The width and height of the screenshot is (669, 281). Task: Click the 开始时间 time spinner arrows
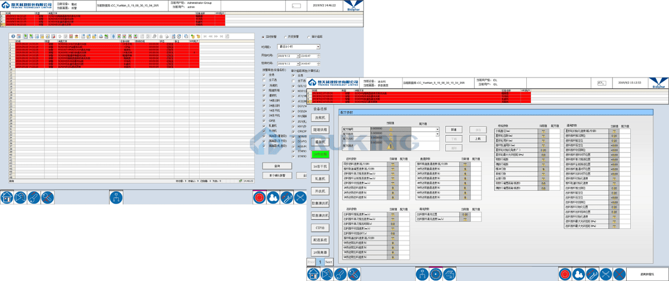(x=318, y=56)
